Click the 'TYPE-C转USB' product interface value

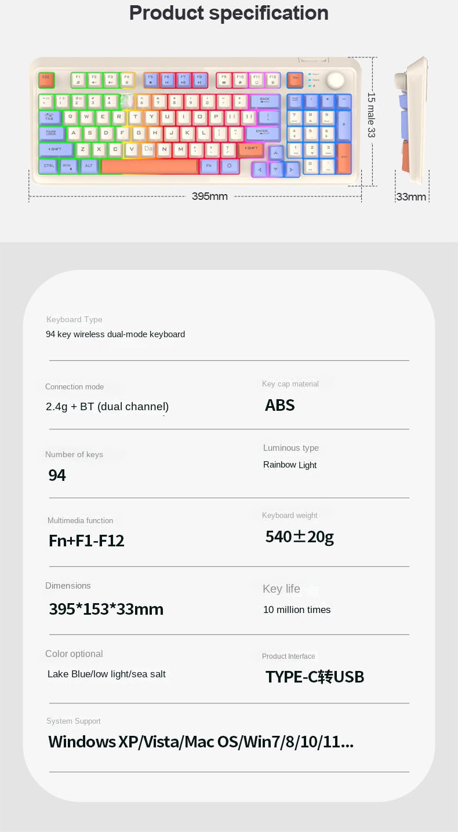click(x=315, y=677)
